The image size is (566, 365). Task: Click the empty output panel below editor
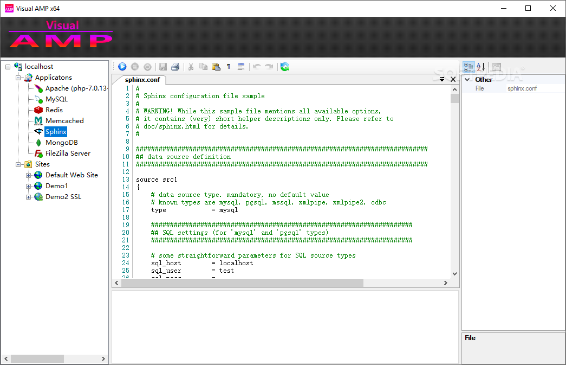(285, 326)
